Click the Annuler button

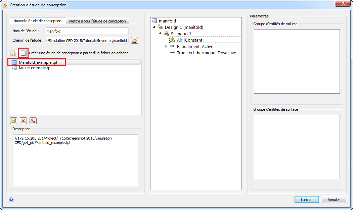pos(334,200)
